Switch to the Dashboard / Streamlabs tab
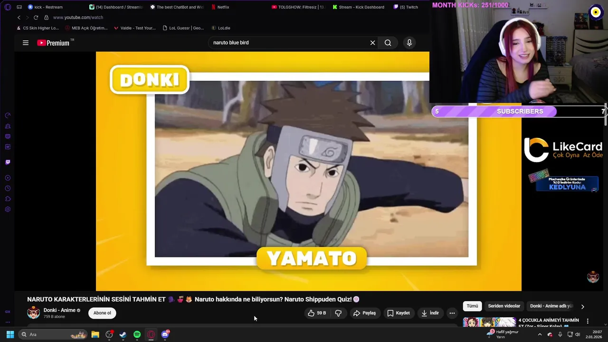The height and width of the screenshot is (342, 608). [116, 7]
